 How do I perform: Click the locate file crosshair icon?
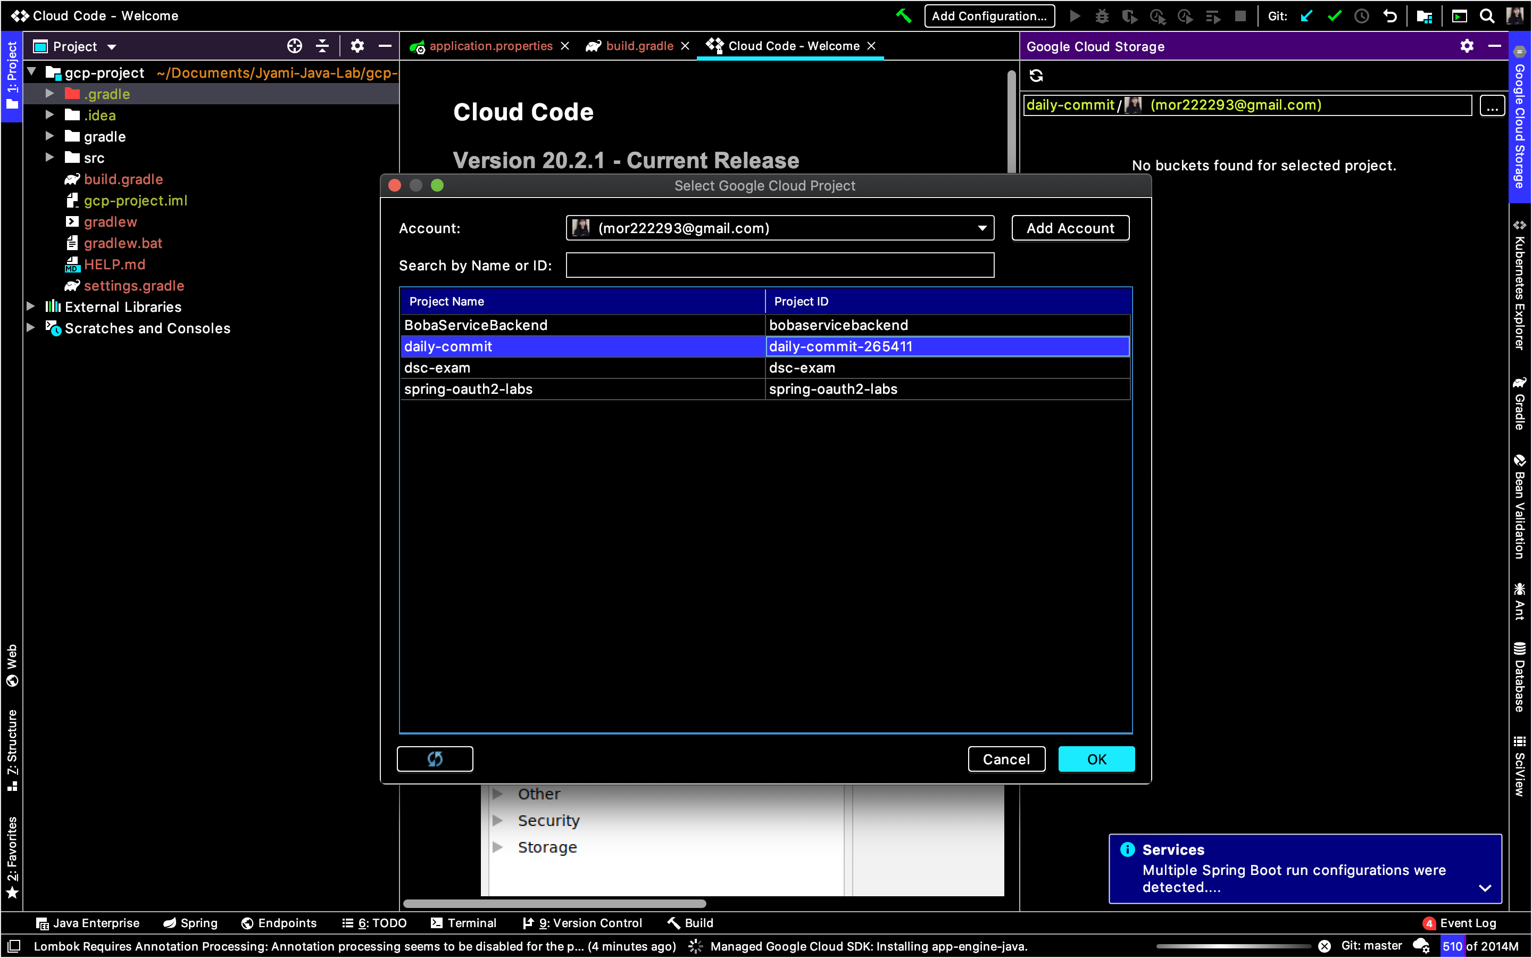point(294,46)
